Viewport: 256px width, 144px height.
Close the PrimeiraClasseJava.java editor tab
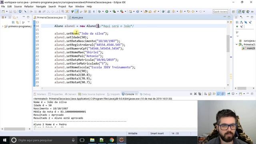point(65,17)
